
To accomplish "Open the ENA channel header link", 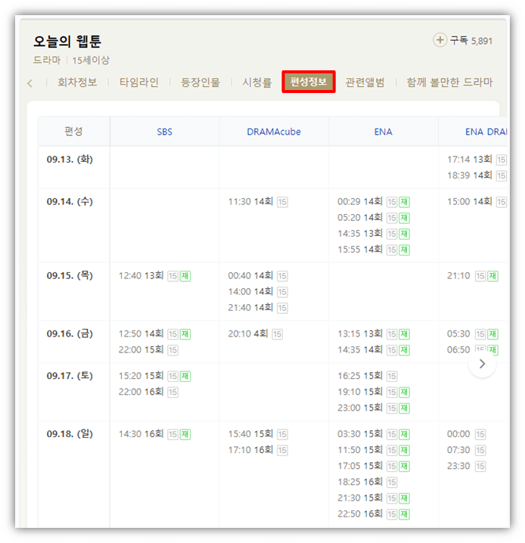I will pos(383,132).
